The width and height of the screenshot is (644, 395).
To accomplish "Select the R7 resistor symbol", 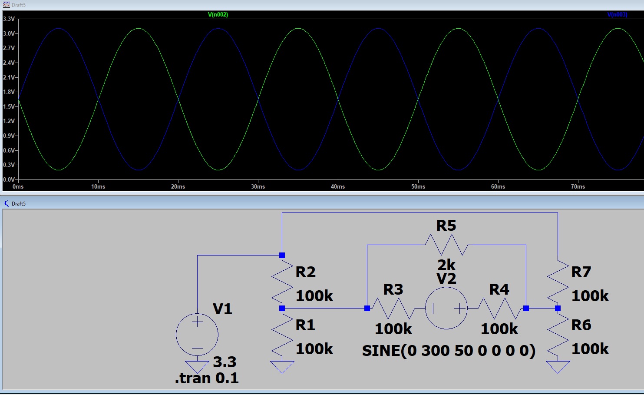I will tap(558, 282).
